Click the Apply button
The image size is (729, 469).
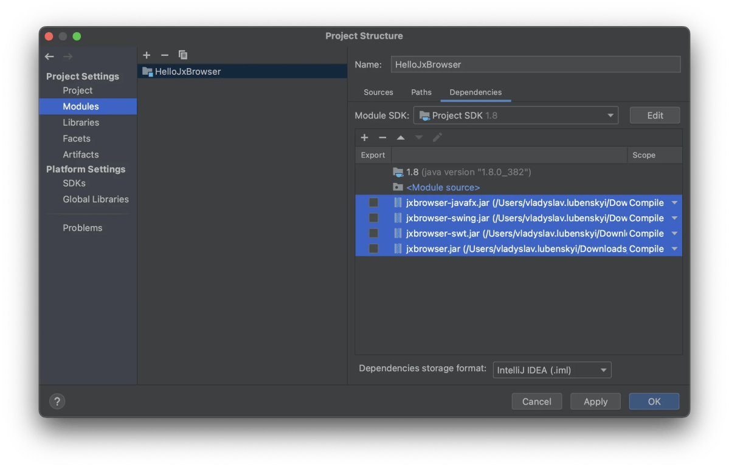(595, 401)
